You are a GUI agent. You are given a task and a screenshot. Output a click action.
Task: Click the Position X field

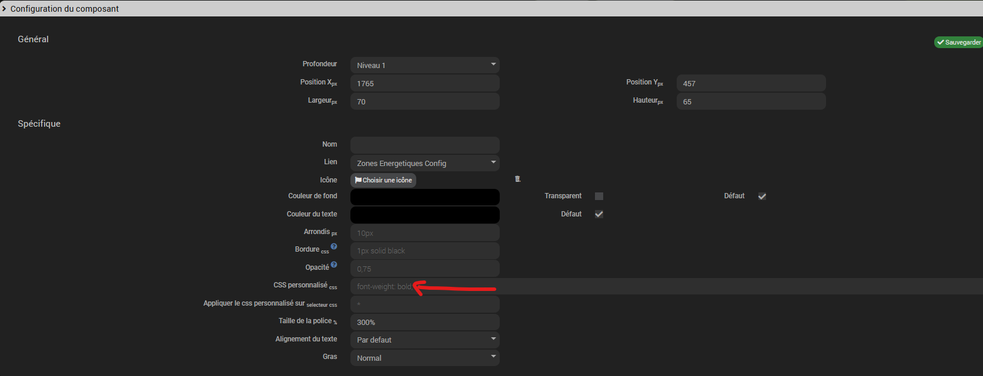pyautogui.click(x=424, y=83)
